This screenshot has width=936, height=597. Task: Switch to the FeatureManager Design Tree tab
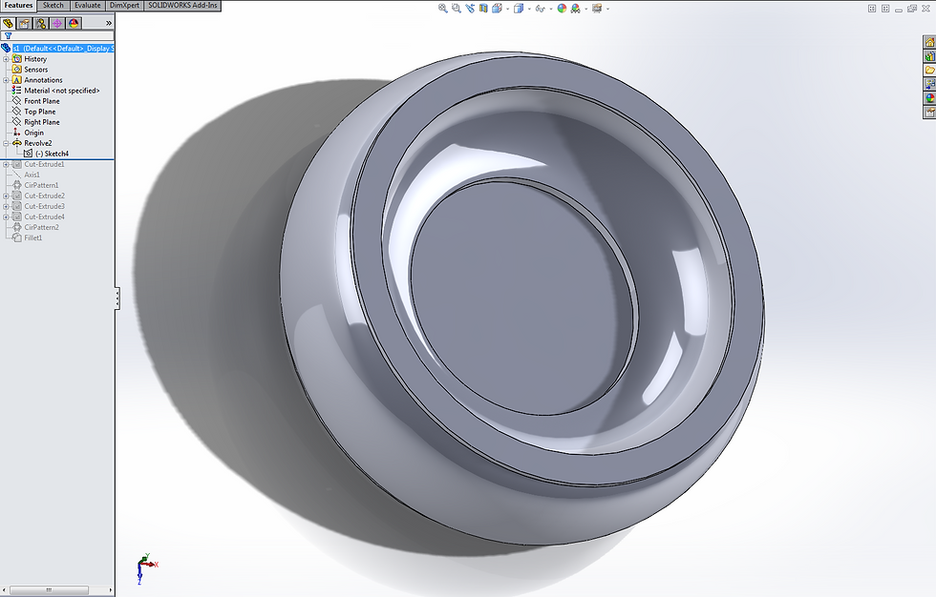(x=8, y=23)
